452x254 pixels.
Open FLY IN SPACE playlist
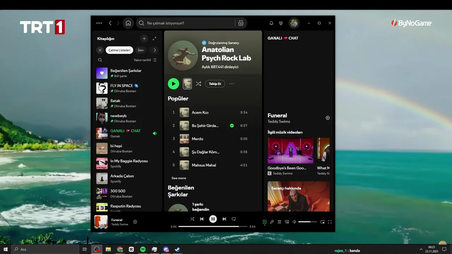[127, 88]
